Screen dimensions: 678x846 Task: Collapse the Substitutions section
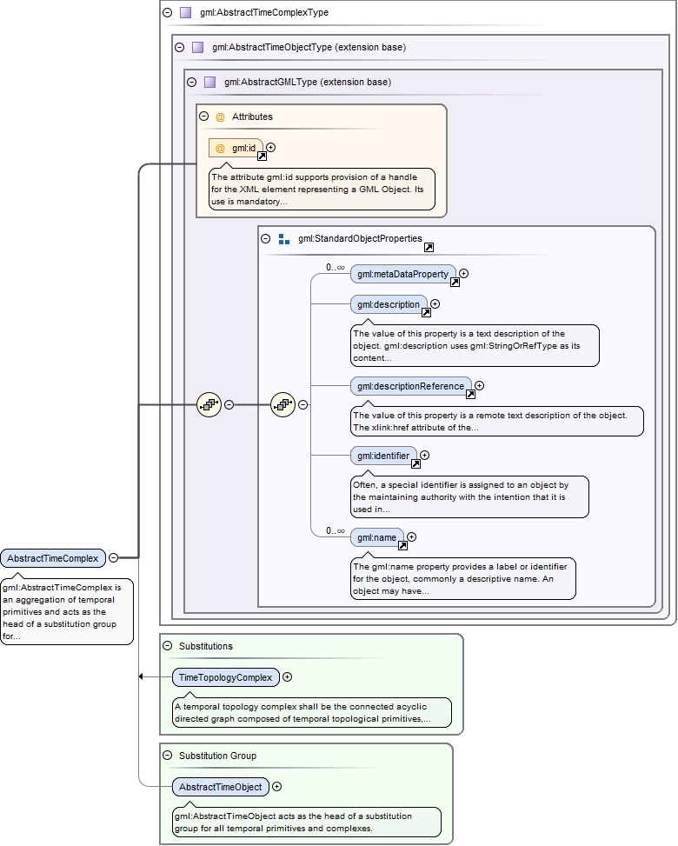click(x=168, y=647)
